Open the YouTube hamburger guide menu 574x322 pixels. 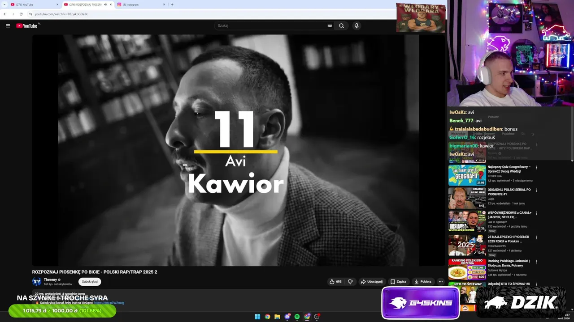tap(8, 26)
